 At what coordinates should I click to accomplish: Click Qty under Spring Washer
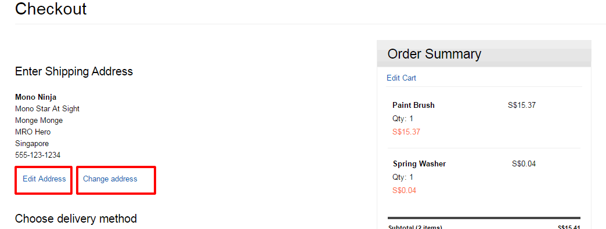(x=403, y=177)
